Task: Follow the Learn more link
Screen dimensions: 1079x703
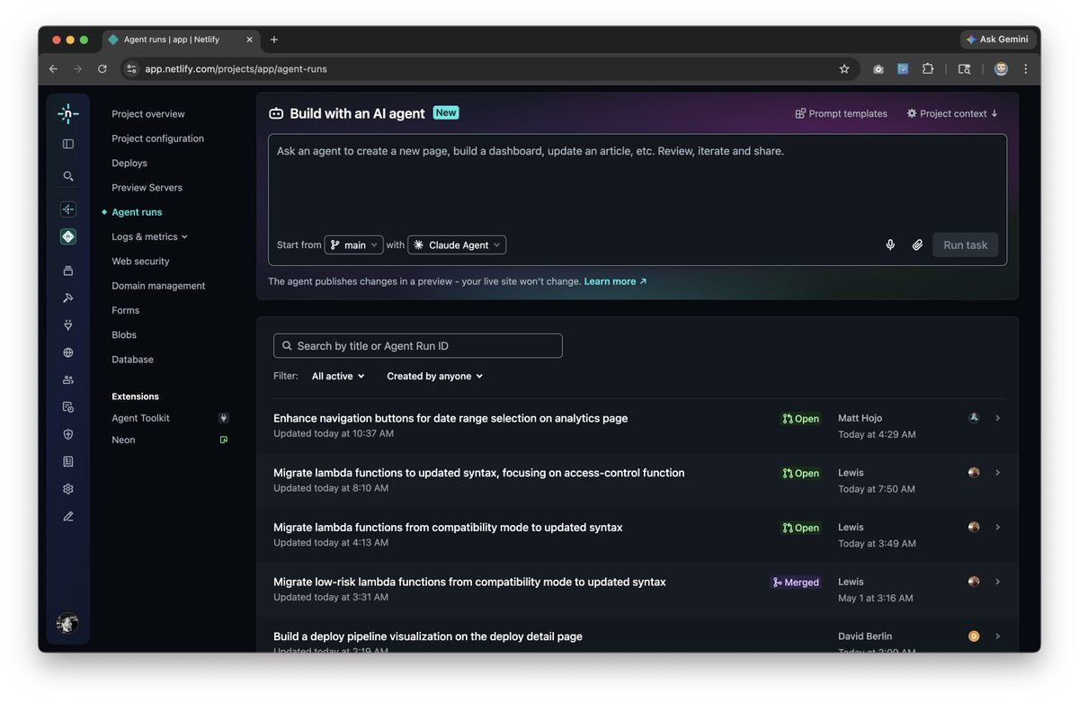Action: tap(615, 281)
